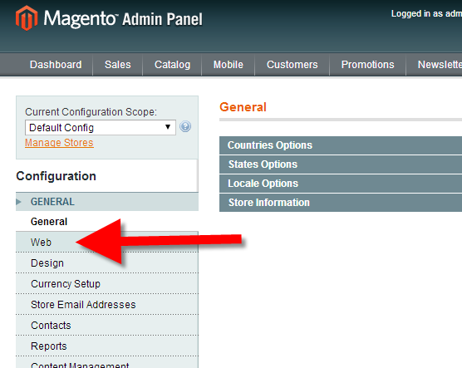Follow the Manage Stores link
The height and width of the screenshot is (368, 462).
[x=59, y=143]
